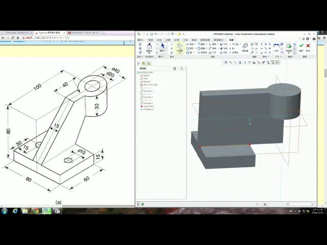Expand the Rectangle tool dropdown arrow
The height and width of the screenshot is (245, 327).
[196, 48]
